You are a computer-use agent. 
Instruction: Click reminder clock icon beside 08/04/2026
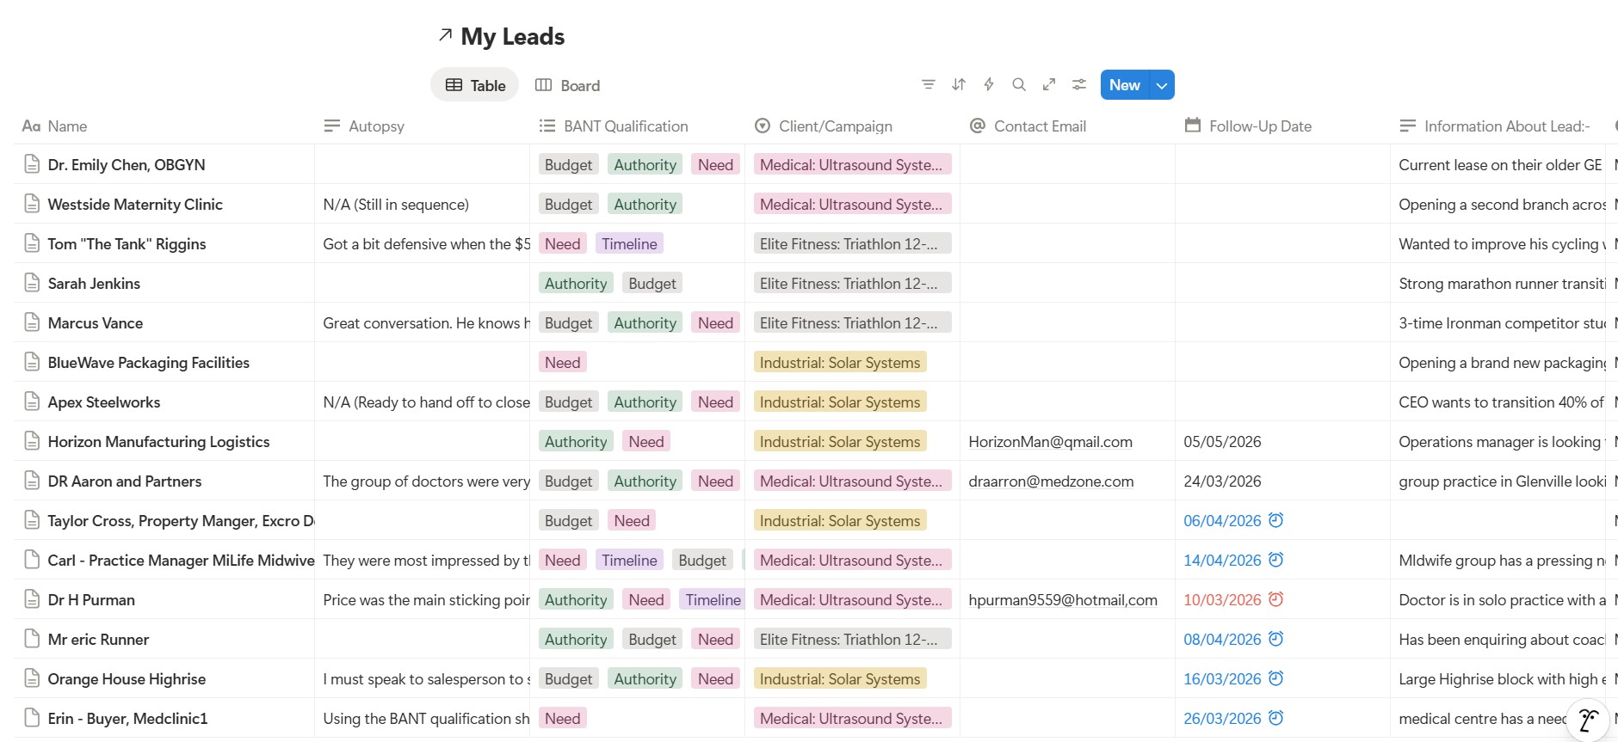pyautogui.click(x=1276, y=639)
